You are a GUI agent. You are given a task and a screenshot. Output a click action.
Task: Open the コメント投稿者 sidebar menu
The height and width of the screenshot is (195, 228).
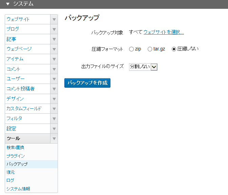[28, 89]
